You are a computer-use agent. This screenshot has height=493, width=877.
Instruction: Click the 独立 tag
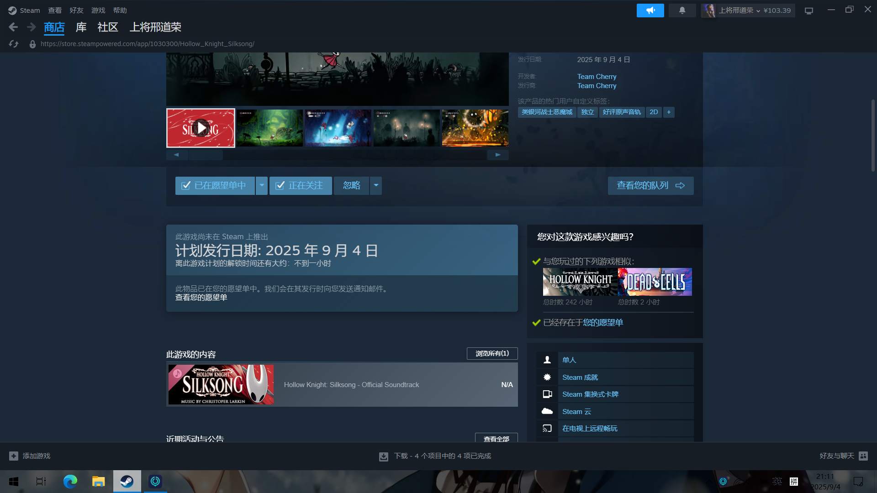tap(587, 112)
